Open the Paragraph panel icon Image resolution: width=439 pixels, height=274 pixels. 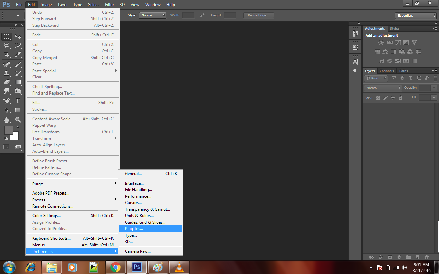pyautogui.click(x=355, y=71)
